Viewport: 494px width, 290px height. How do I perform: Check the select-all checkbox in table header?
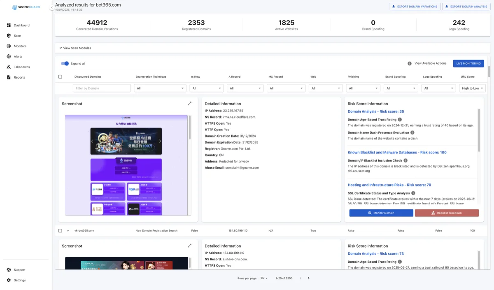60,77
